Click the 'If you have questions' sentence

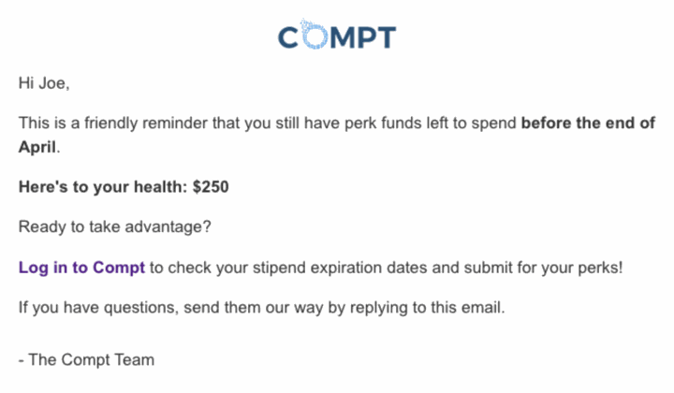point(262,308)
